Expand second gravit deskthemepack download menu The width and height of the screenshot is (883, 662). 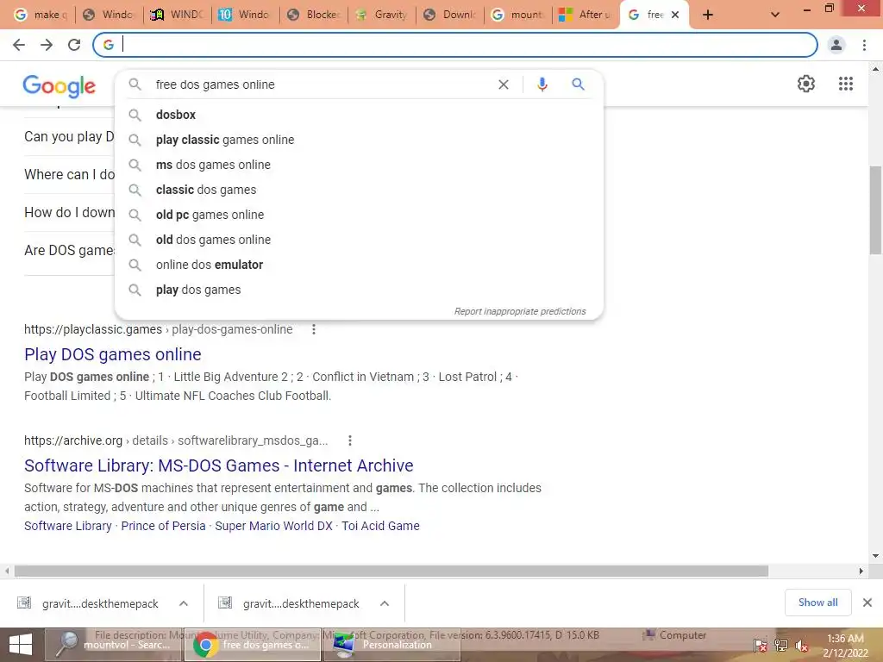click(385, 603)
